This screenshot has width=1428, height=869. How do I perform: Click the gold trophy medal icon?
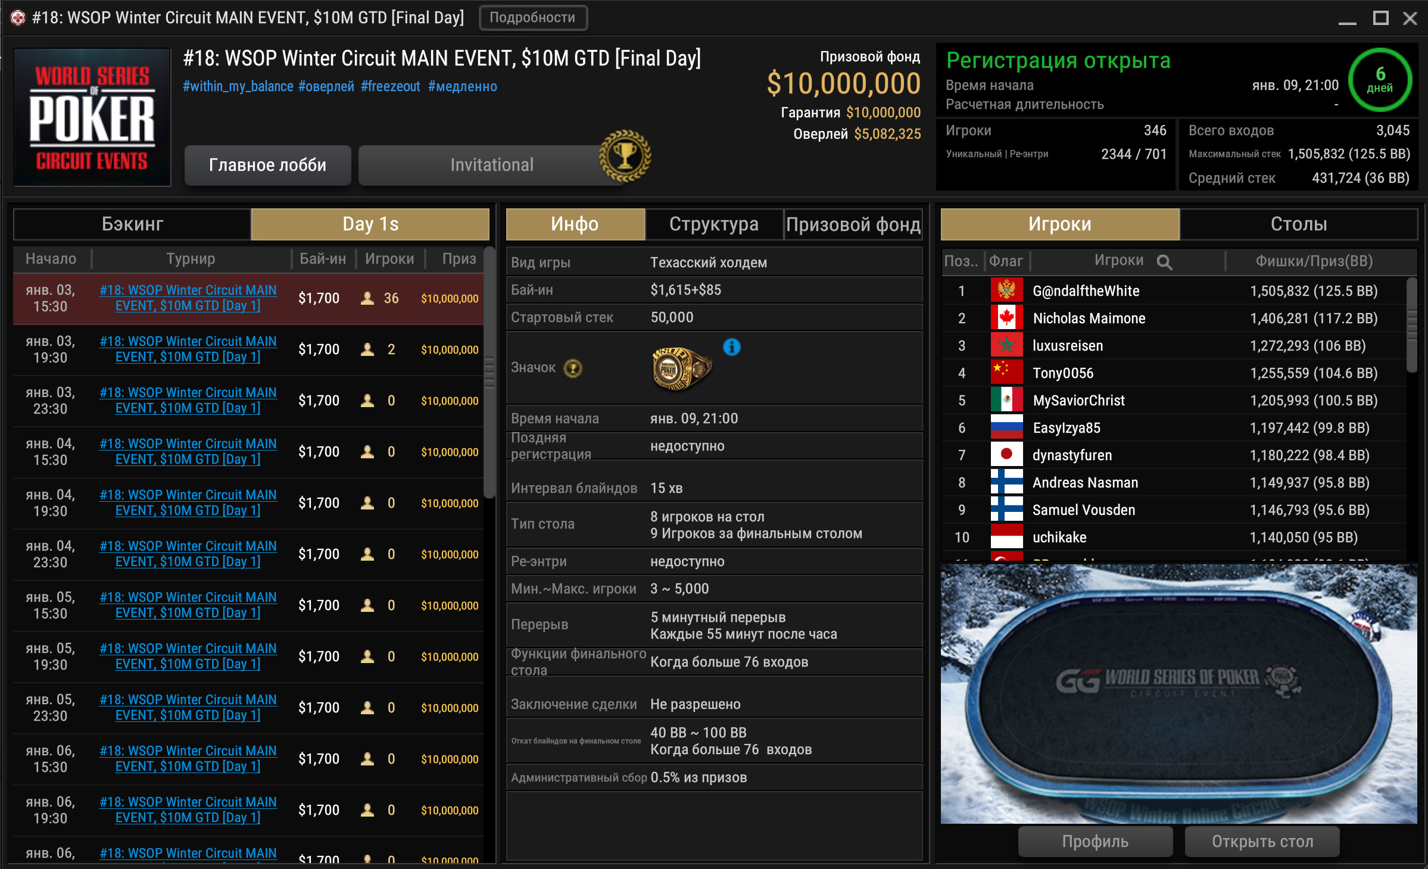point(625,156)
